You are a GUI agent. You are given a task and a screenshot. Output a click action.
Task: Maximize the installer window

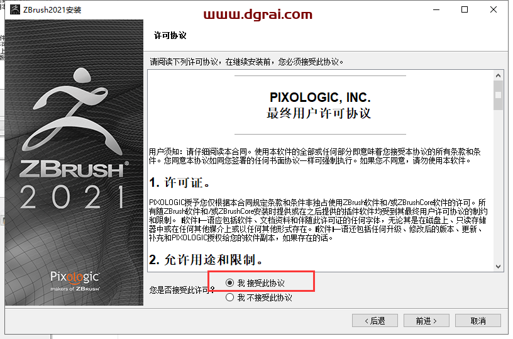coord(465,10)
